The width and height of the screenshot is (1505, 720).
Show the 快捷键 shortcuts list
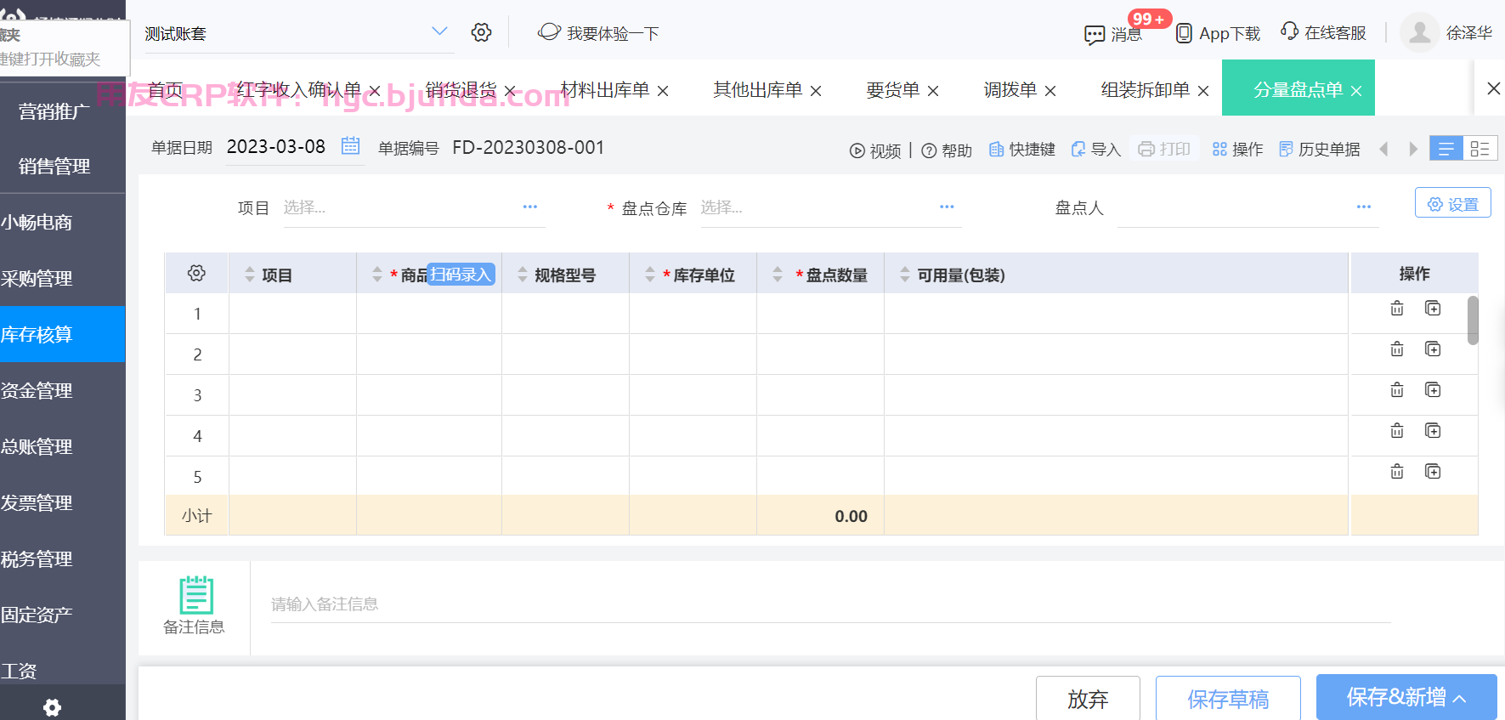pos(1022,150)
